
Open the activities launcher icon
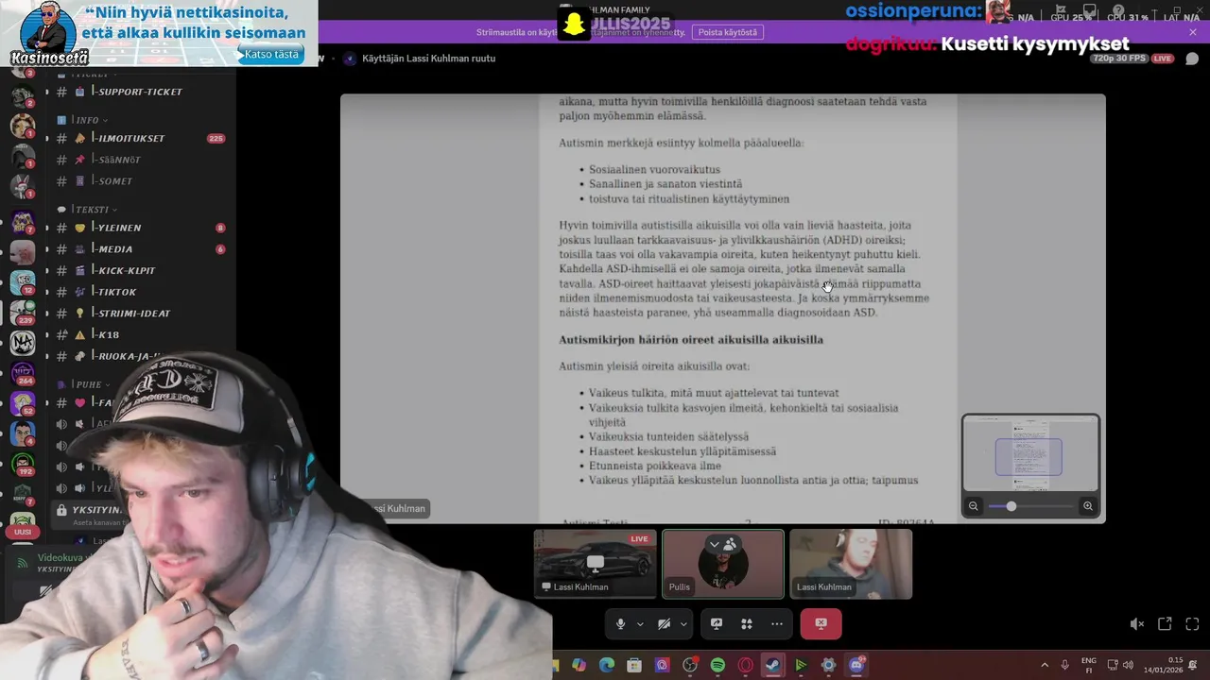click(x=747, y=623)
